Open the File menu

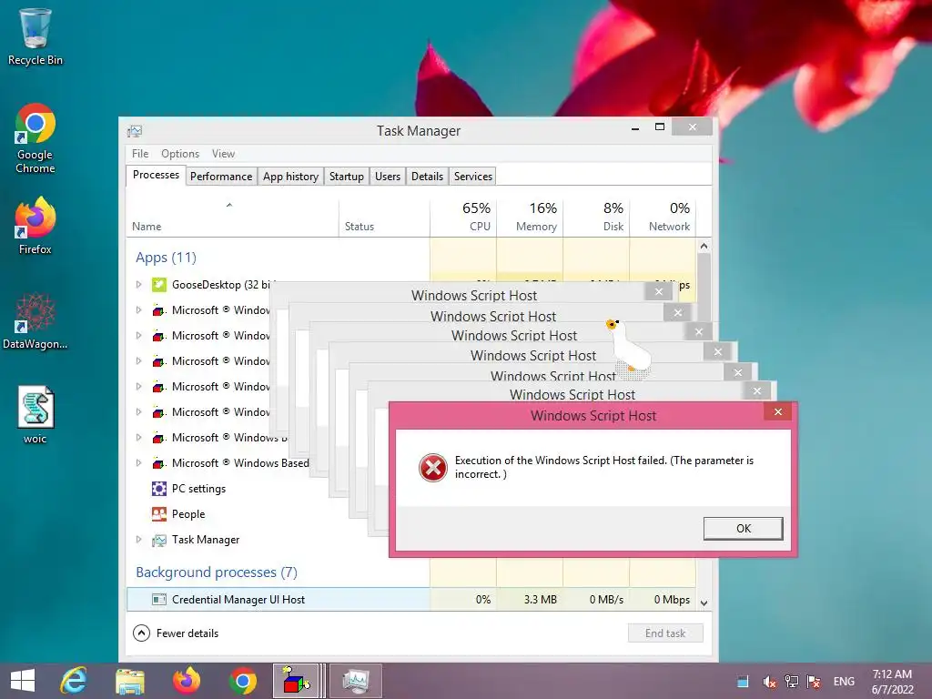[x=140, y=153]
